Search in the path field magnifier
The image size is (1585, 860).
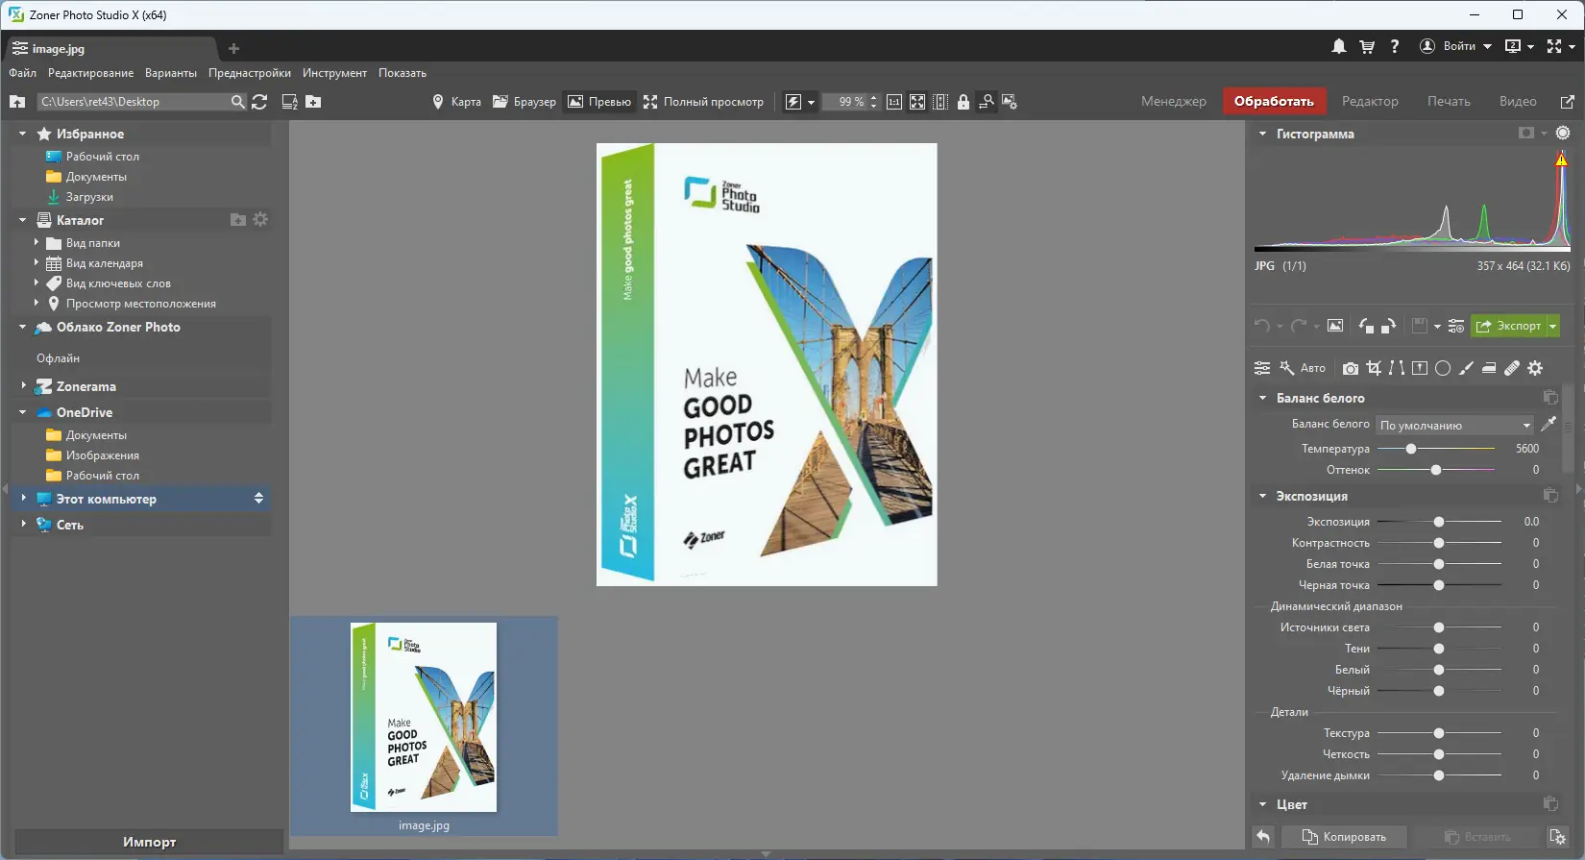pos(238,102)
